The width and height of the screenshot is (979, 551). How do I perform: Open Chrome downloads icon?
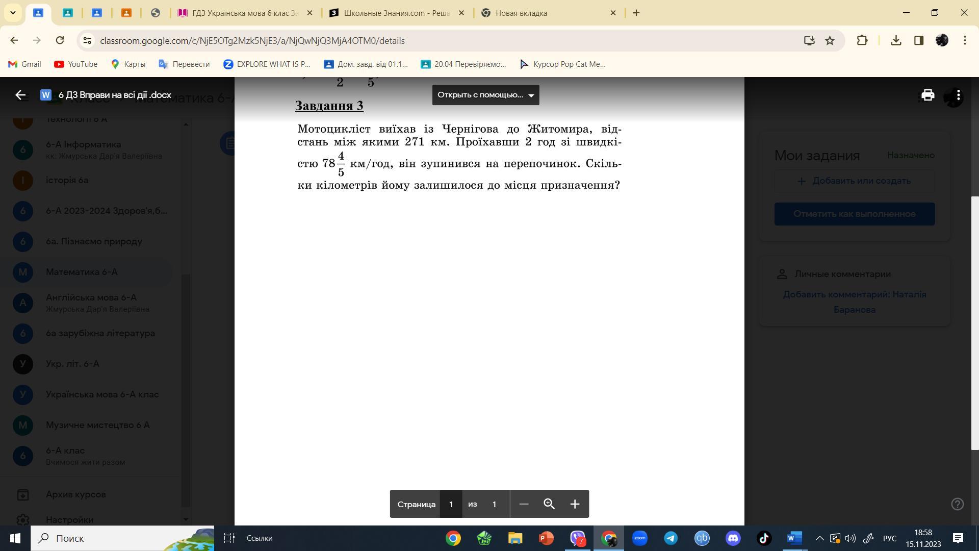pyautogui.click(x=896, y=40)
